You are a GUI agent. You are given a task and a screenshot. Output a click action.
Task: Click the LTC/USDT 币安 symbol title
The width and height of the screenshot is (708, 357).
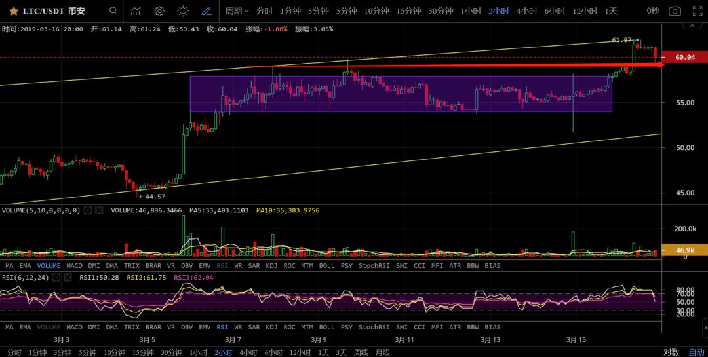(54, 11)
